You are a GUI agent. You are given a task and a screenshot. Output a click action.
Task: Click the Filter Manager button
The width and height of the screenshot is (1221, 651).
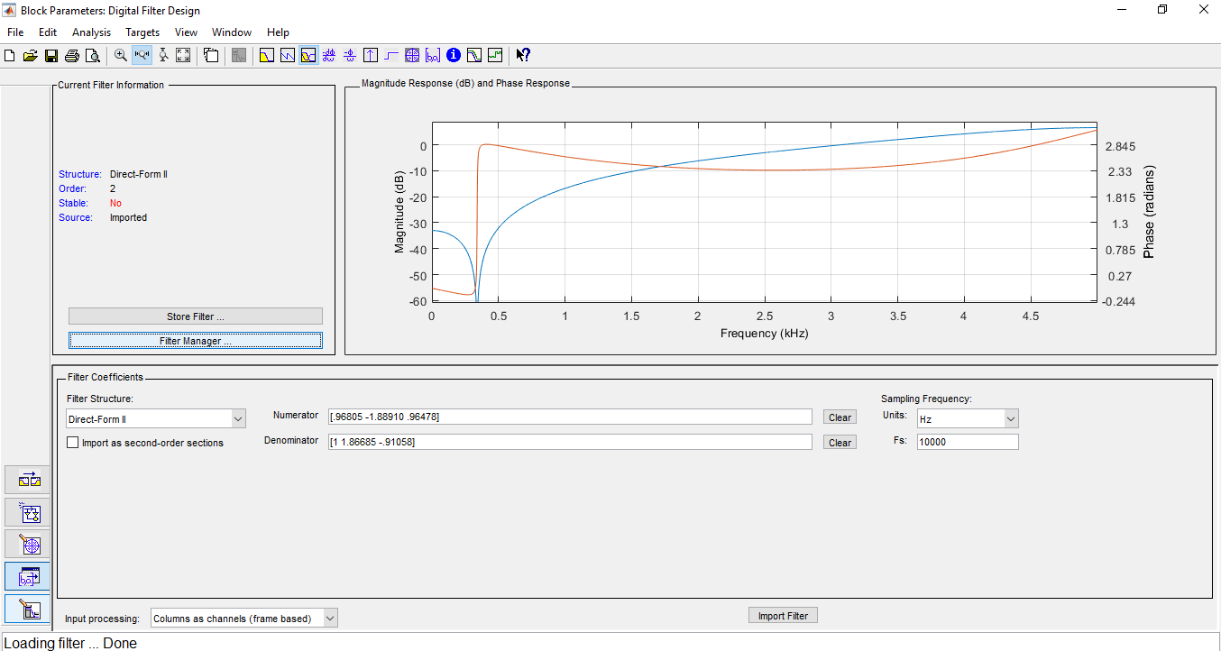[196, 341]
